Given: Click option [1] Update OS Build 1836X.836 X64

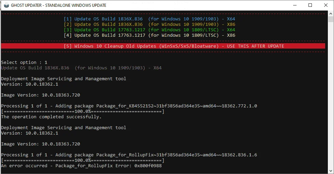Looking at the screenshot, I should pyautogui.click(x=149, y=19).
